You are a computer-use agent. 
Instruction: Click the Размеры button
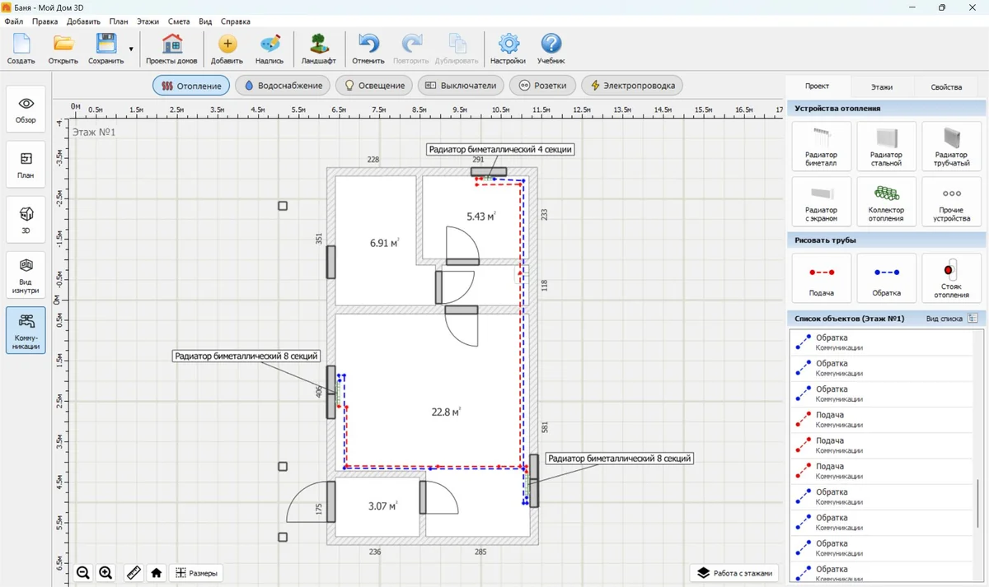[197, 573]
